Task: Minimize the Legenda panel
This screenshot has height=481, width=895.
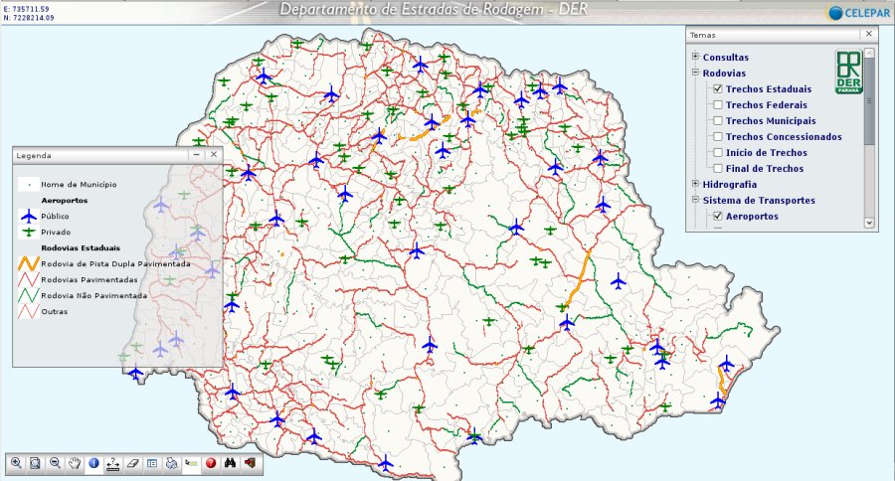Action: pos(196,155)
